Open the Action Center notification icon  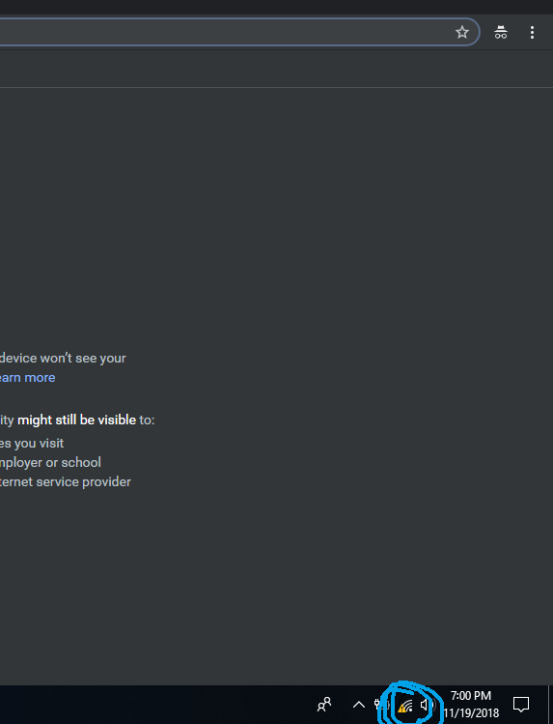coord(521,704)
